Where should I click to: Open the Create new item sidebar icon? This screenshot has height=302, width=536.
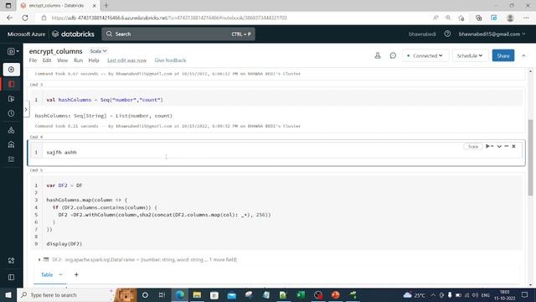coord(11,70)
